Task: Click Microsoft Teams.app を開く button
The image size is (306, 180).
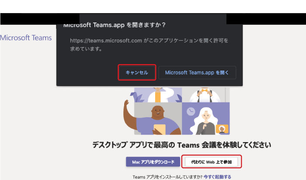Action: tap(197, 73)
